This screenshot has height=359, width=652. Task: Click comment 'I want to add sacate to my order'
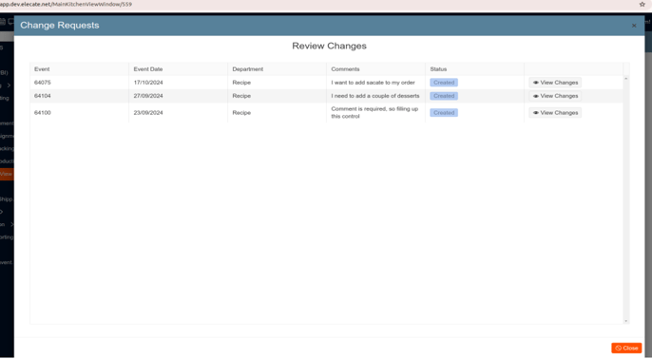tap(373, 83)
